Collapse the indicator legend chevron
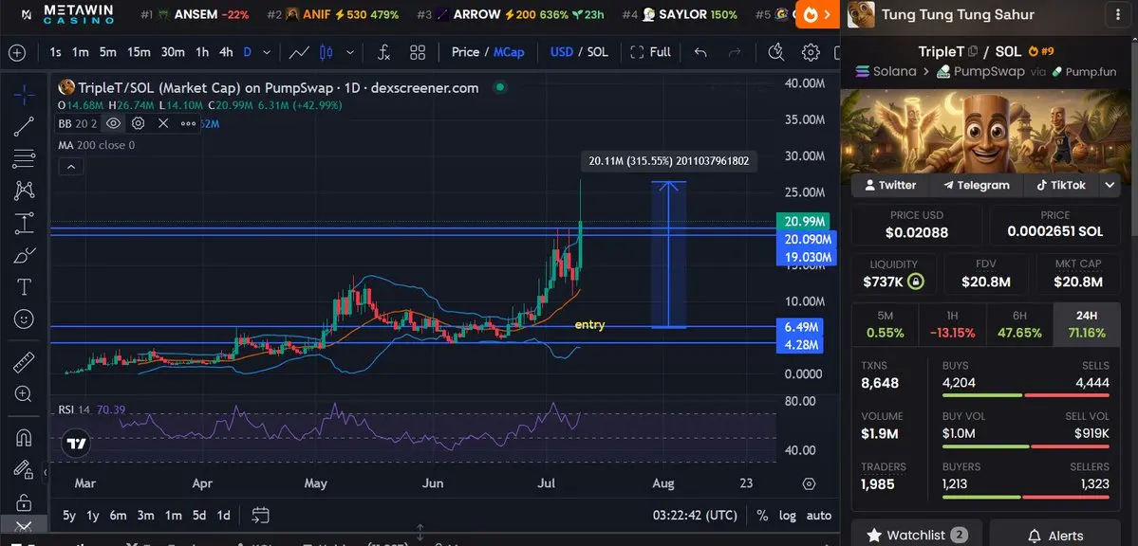Image resolution: width=1138 pixels, height=546 pixels. 71,167
